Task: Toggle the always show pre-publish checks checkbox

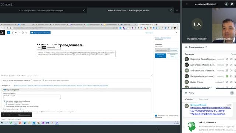Action: pyautogui.click(x=156, y=116)
